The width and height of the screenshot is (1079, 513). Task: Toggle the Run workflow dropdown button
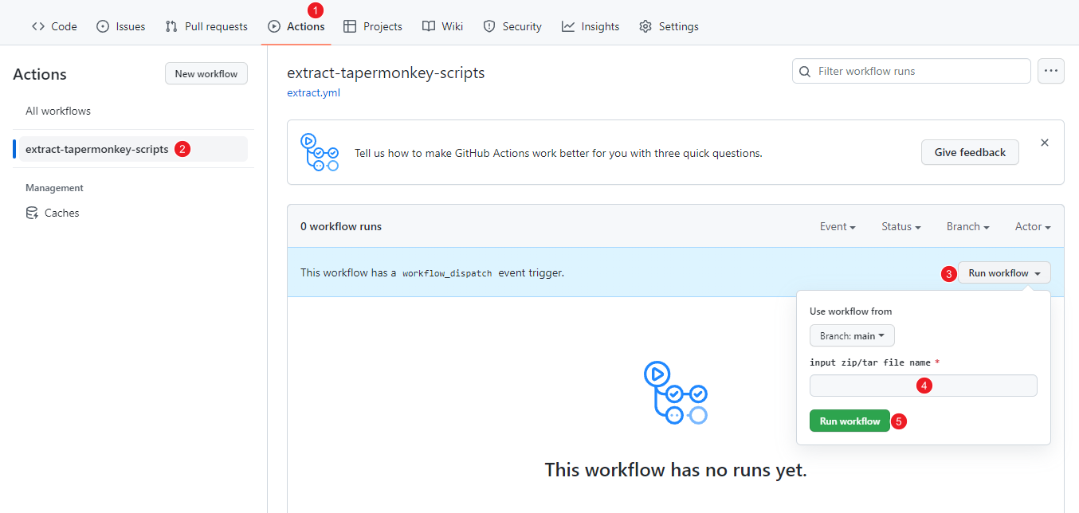pyautogui.click(x=1004, y=272)
